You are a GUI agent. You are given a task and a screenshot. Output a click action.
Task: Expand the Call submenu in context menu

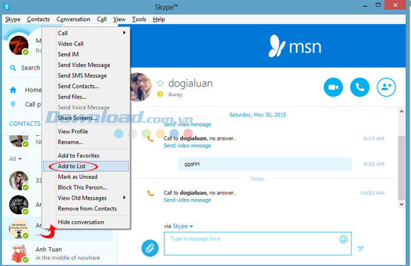86,33
